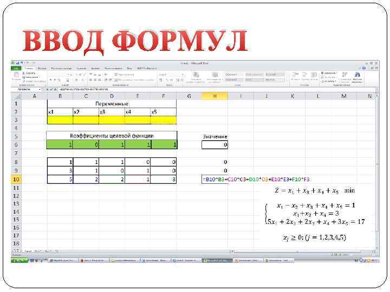Viewport: 390px width, 292px height.
Task: Click Format Painter in Clipboard group
Action: coord(34,81)
